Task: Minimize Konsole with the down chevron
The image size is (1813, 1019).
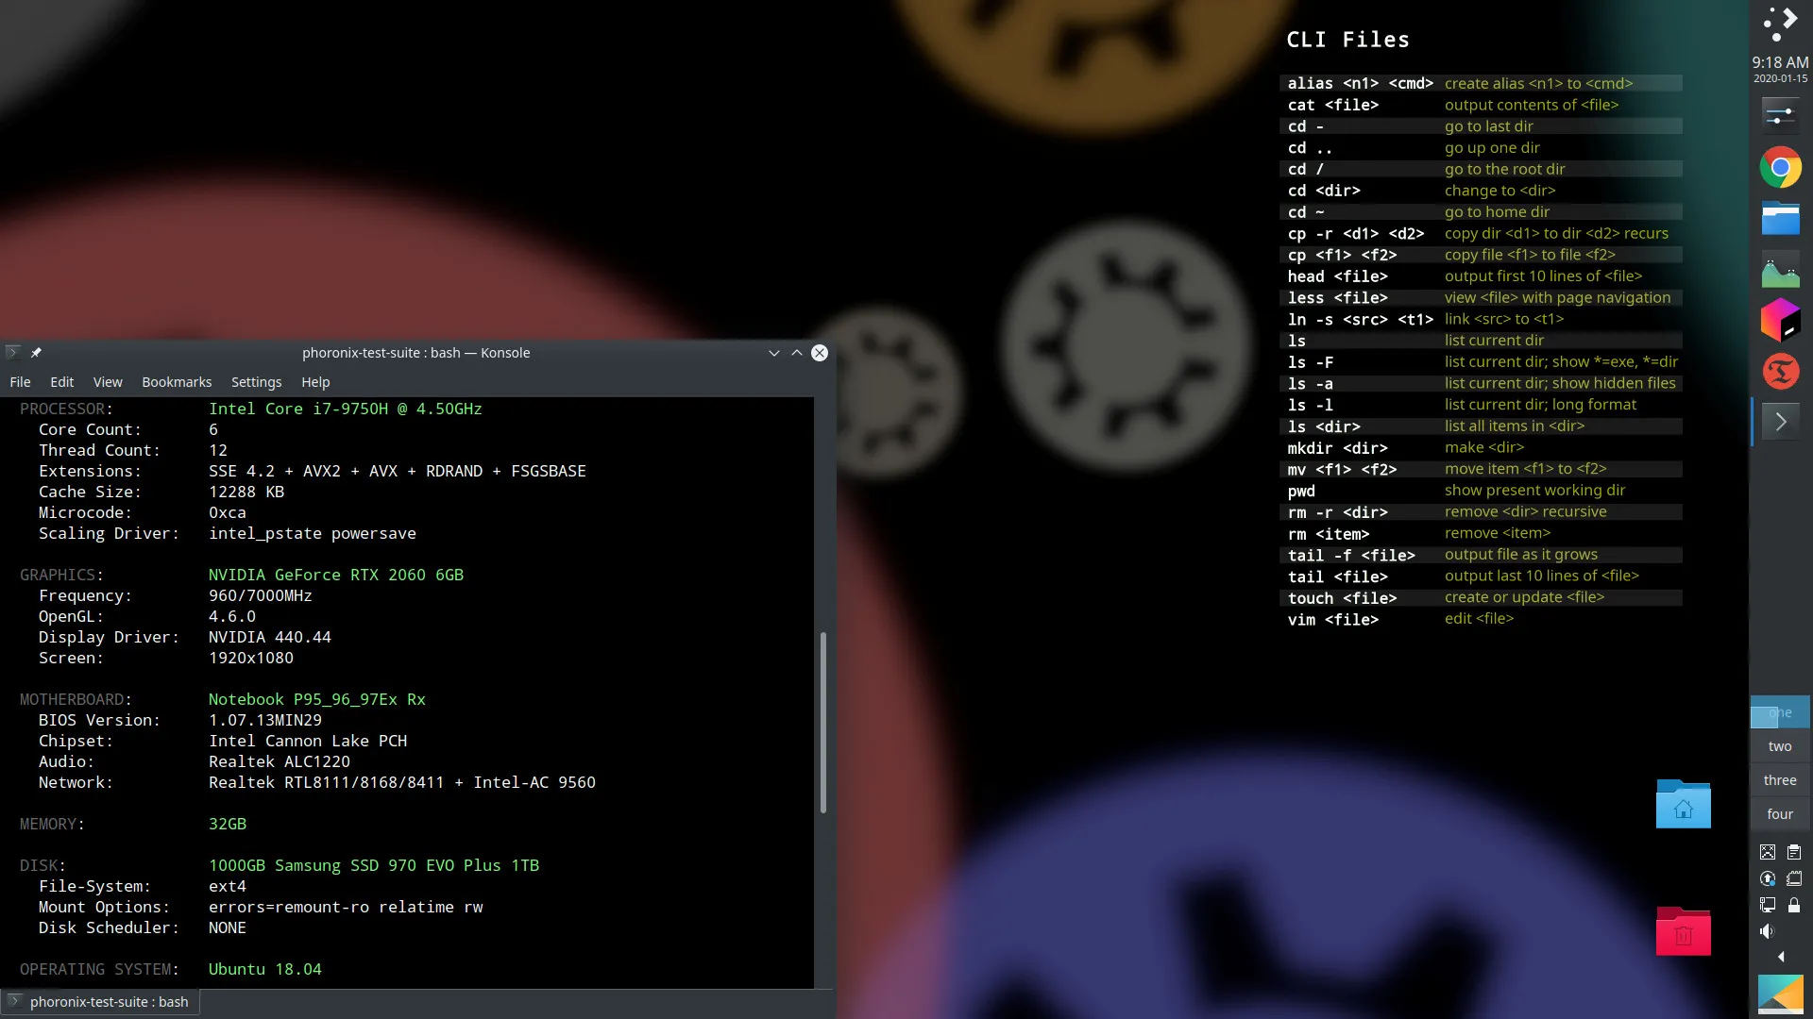Action: tap(773, 353)
